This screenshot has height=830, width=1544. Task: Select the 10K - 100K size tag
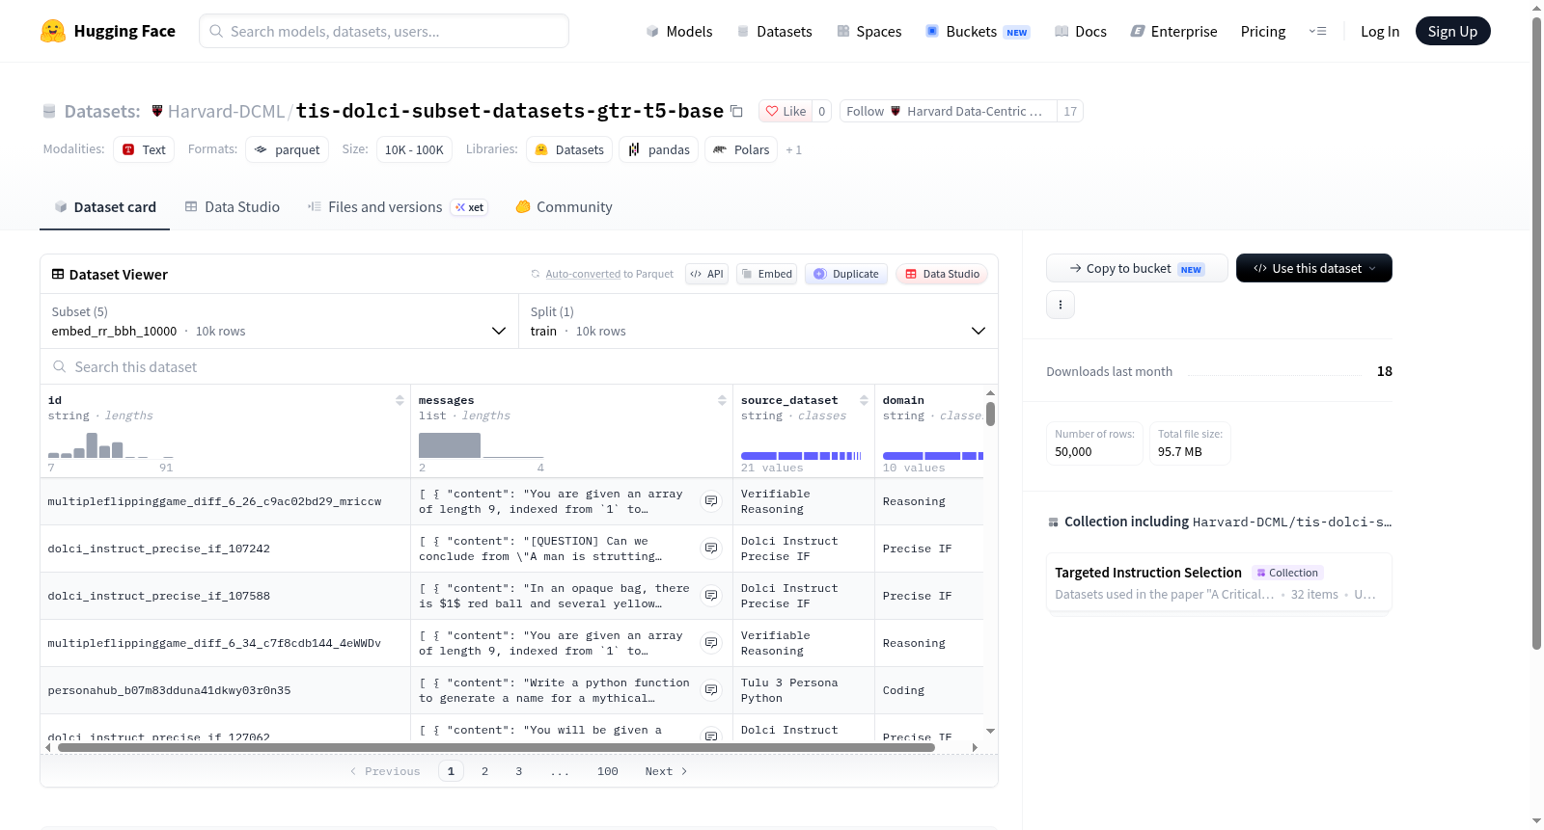pyautogui.click(x=414, y=149)
